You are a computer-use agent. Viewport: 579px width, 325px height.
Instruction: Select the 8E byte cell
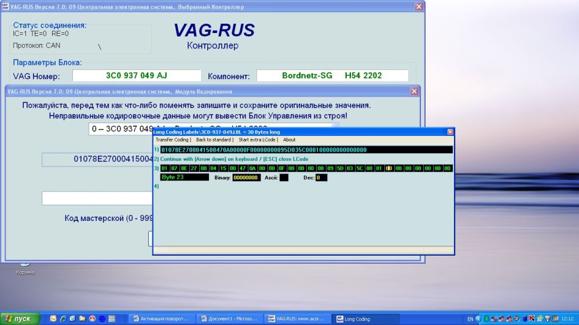185,168
